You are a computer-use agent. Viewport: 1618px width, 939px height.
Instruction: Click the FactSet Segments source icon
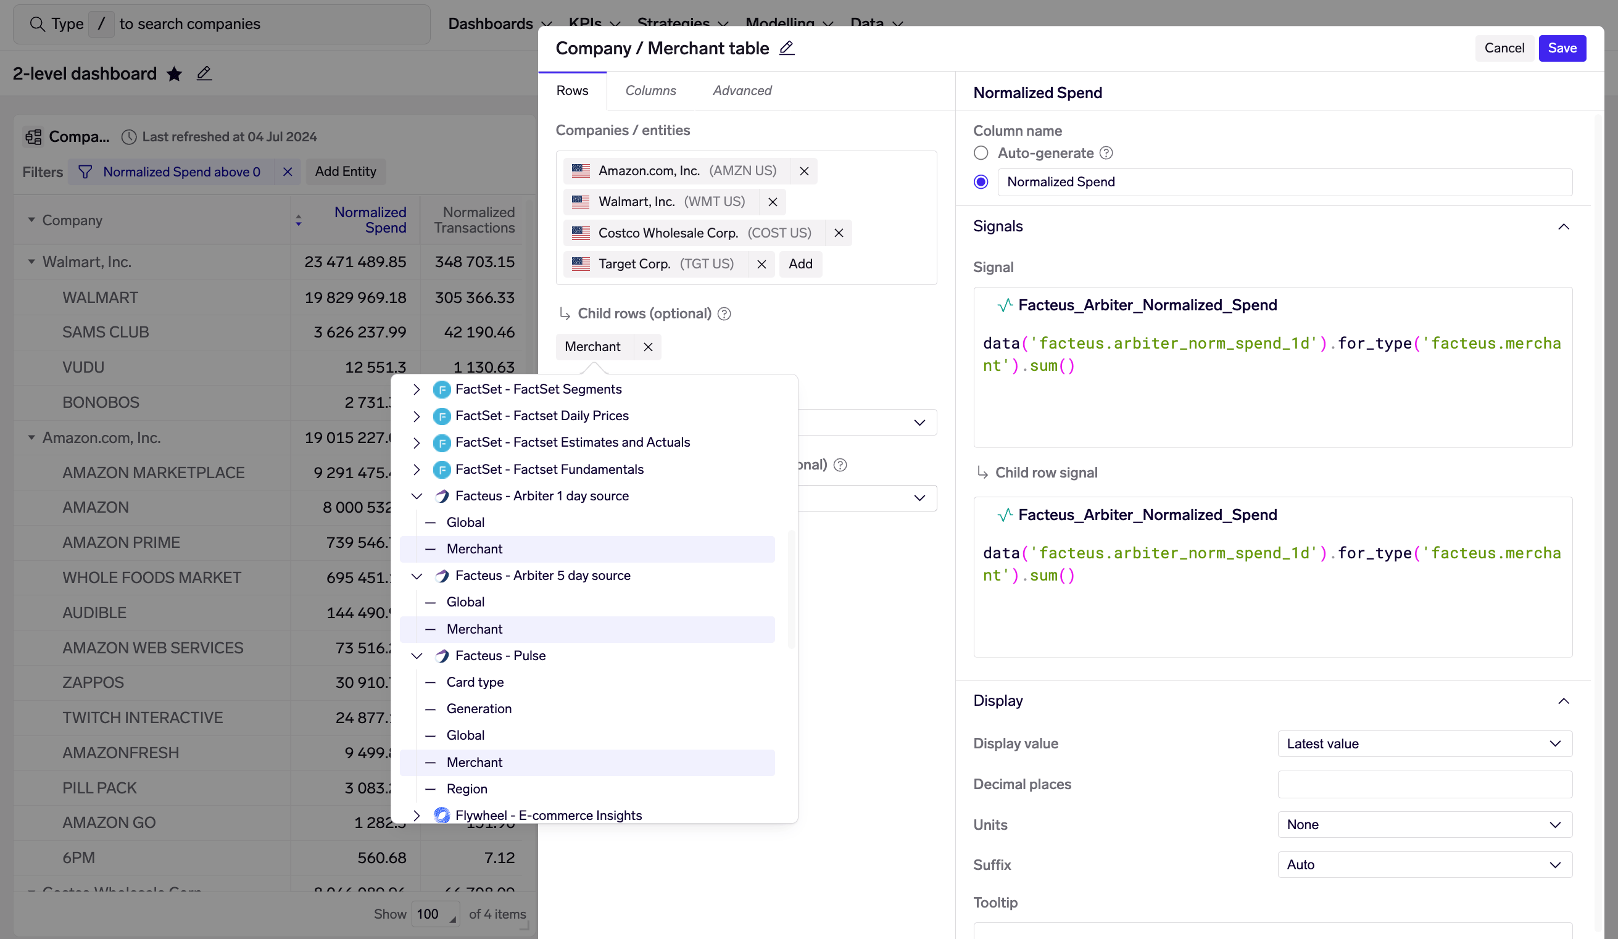tap(442, 389)
